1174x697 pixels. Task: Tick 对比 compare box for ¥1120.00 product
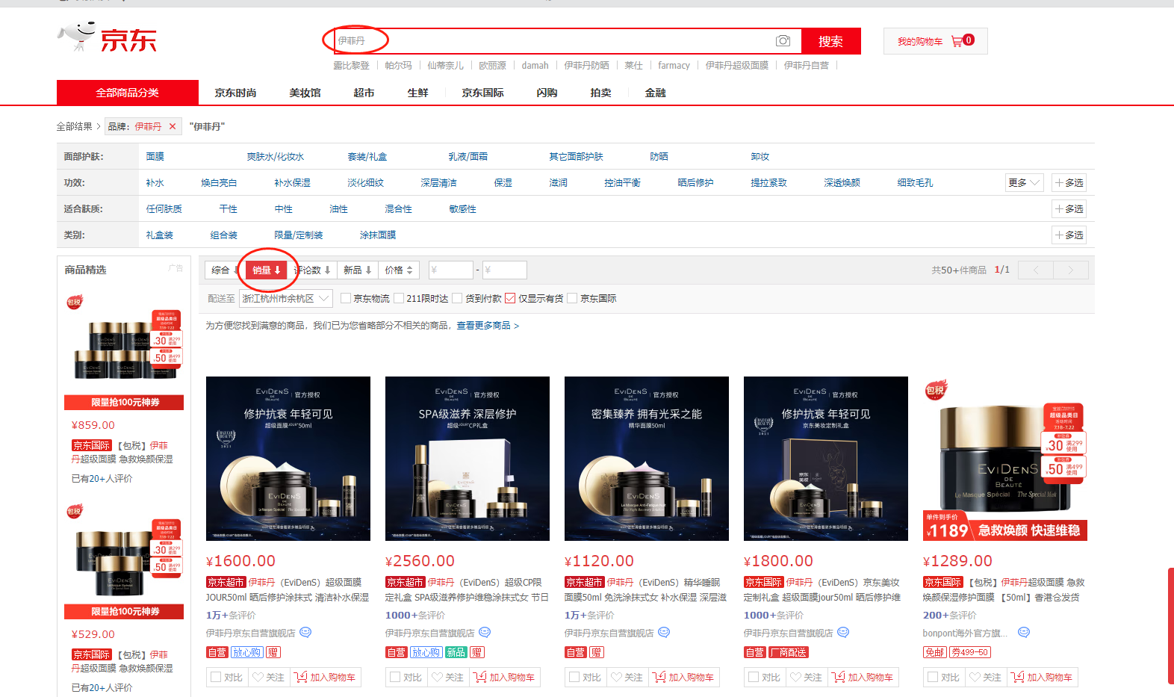(574, 678)
